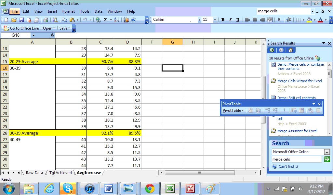Viewport: 333px width, 195px height.
Task: Print the worksheet with printer icon
Action: tap(46, 20)
